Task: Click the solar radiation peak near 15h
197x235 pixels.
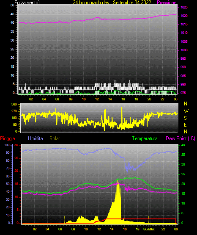Action: (x=118, y=184)
